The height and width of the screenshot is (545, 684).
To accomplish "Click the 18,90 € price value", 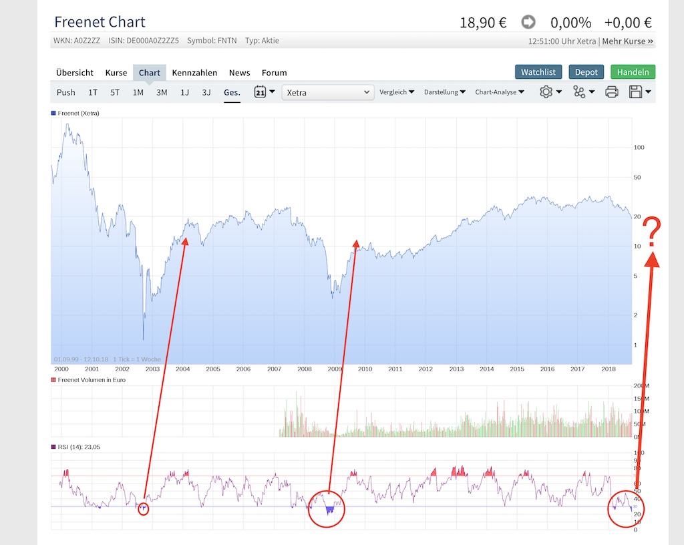I will (x=483, y=23).
